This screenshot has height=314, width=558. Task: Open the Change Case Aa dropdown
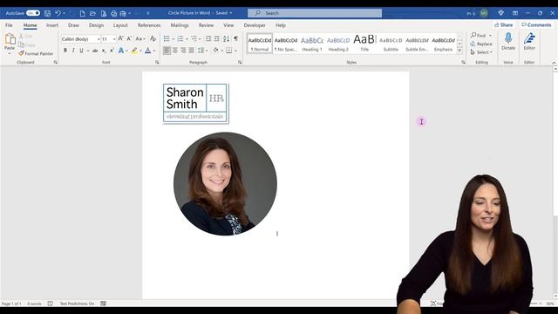[x=140, y=38]
